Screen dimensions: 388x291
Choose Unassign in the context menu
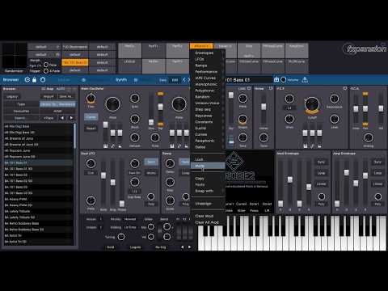[x=207, y=204]
